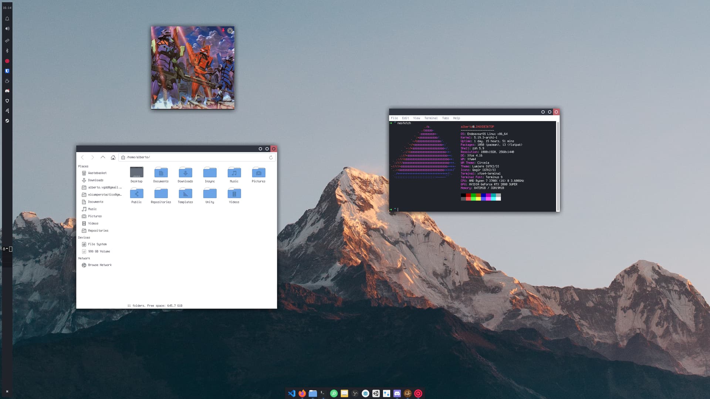The height and width of the screenshot is (399, 710).
Task: Launch Unity Hub from the dock
Action: click(x=376, y=393)
